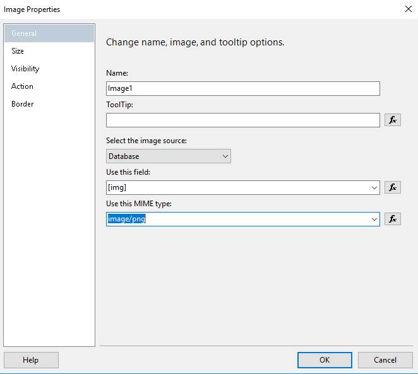Open Help for this dialog
The image size is (418, 374).
[x=31, y=360]
